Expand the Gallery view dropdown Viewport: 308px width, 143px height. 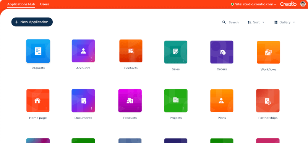tap(285, 22)
